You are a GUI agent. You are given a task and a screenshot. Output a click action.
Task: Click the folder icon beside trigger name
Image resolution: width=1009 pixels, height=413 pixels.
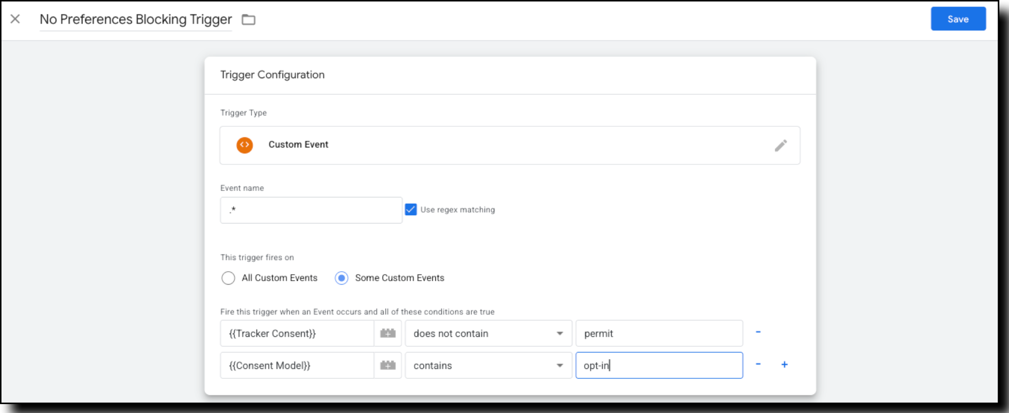click(248, 20)
